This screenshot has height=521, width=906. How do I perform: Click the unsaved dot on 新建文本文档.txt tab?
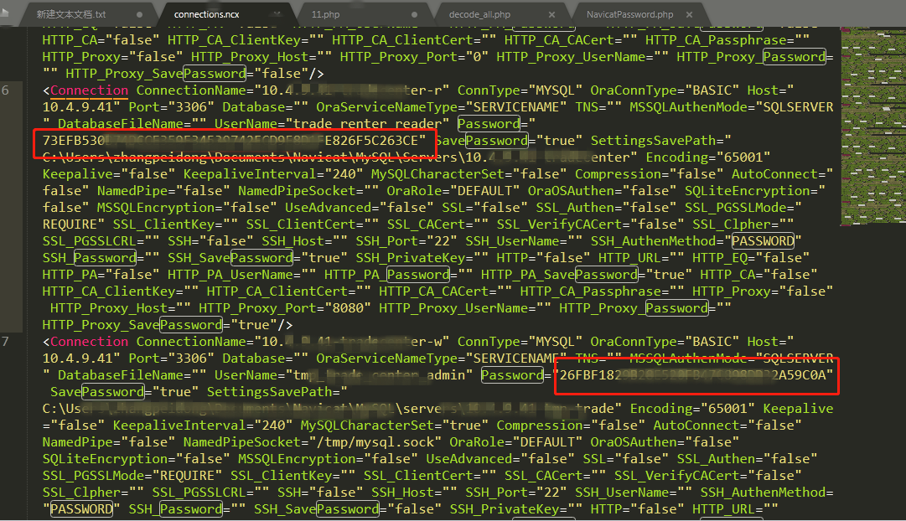[139, 14]
